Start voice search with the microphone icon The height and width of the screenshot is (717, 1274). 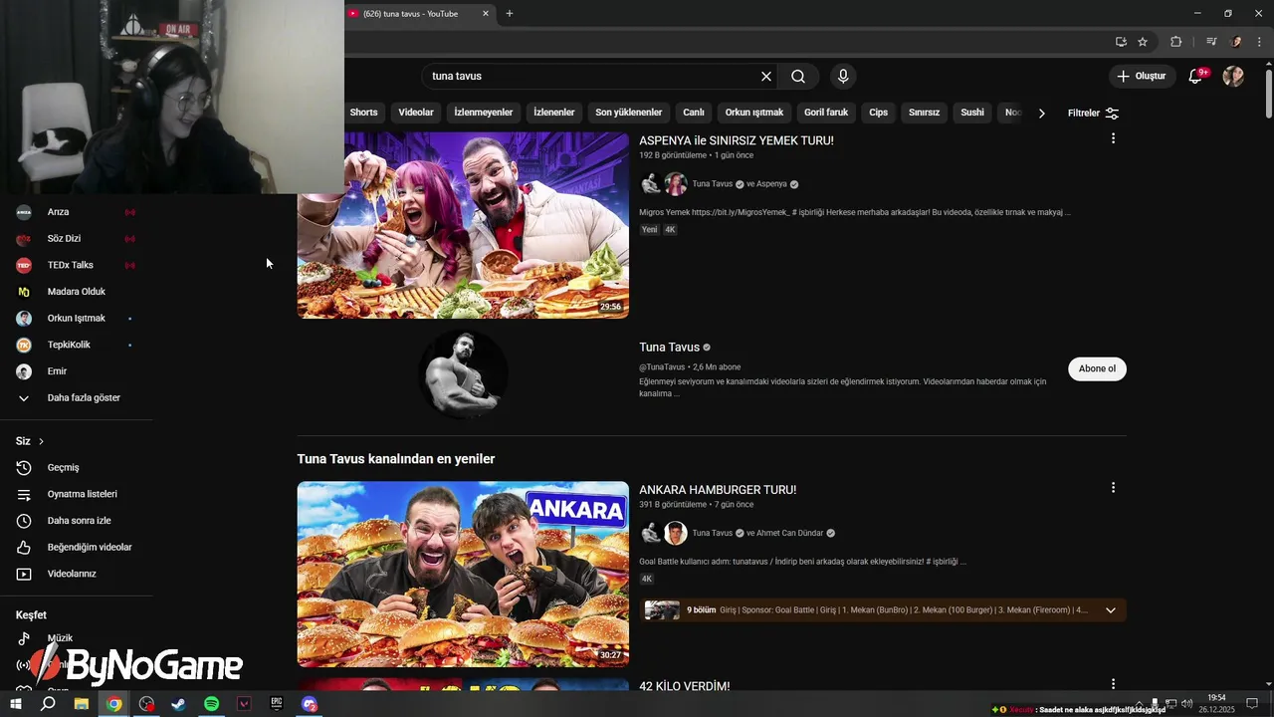pyautogui.click(x=843, y=77)
